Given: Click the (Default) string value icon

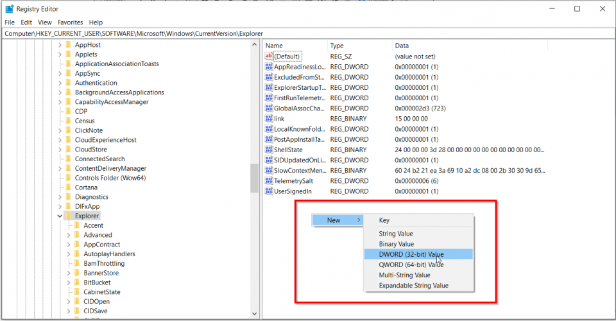Looking at the screenshot, I should point(269,56).
